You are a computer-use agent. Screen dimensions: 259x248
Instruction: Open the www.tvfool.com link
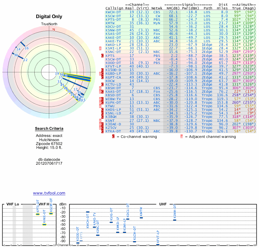[49, 193]
